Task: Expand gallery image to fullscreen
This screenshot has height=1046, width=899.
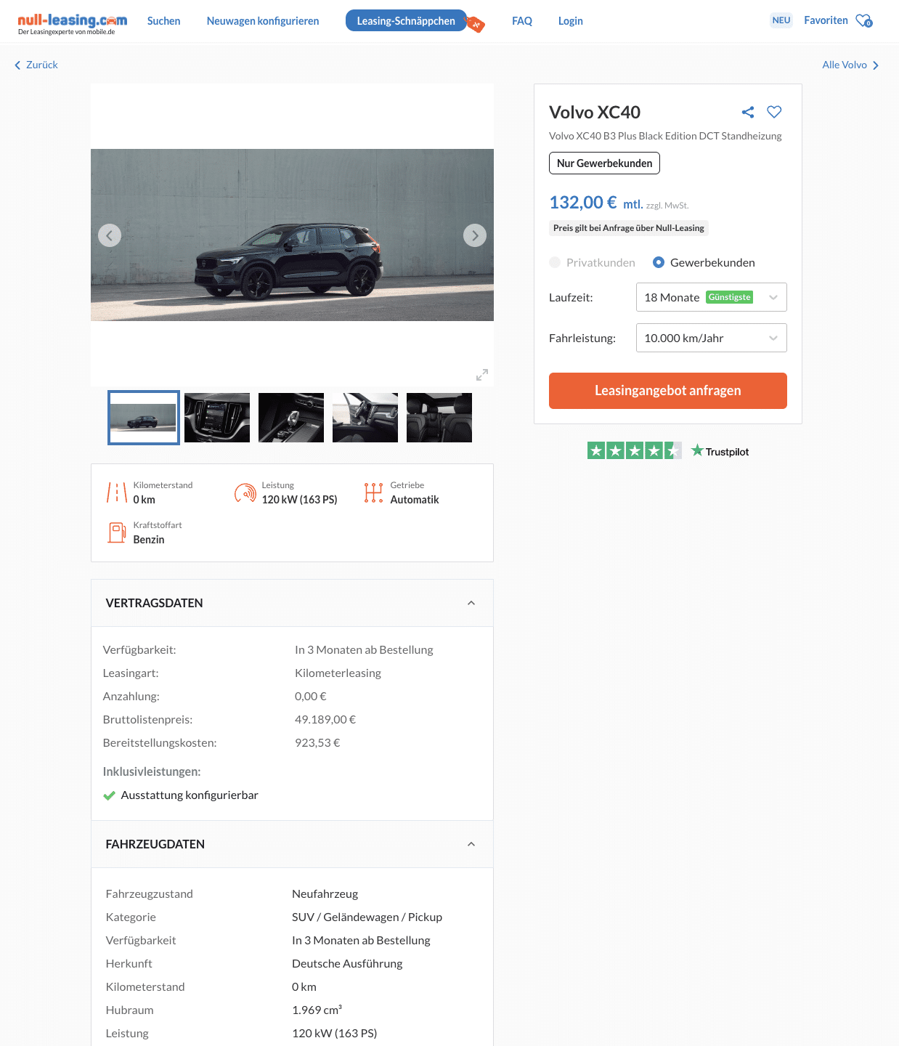Action: click(482, 375)
